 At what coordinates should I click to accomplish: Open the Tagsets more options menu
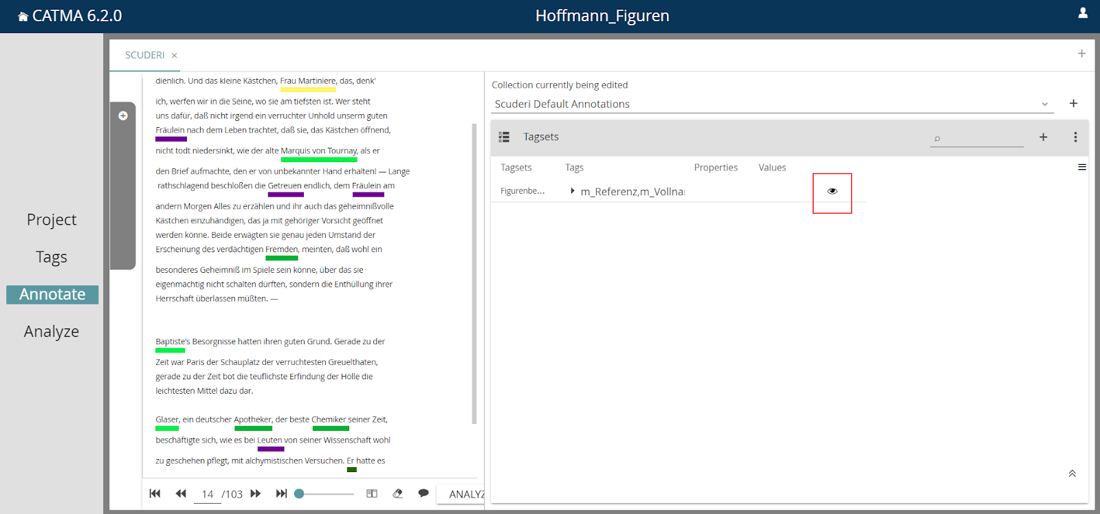[1075, 137]
